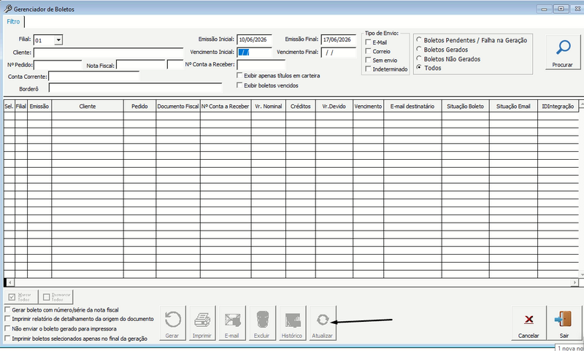Click the Imprimir printer icon button
This screenshot has width=584, height=351.
pyautogui.click(x=202, y=323)
